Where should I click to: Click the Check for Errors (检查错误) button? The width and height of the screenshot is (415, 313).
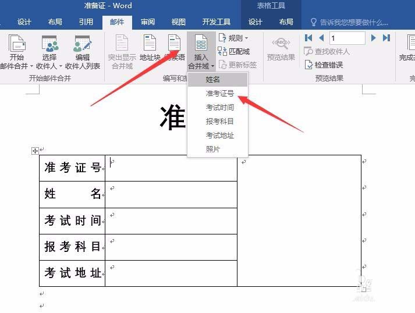click(324, 65)
